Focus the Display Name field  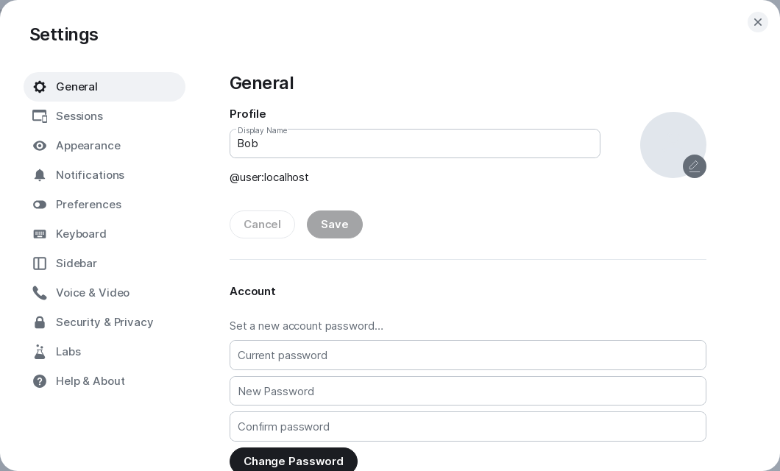point(414,144)
